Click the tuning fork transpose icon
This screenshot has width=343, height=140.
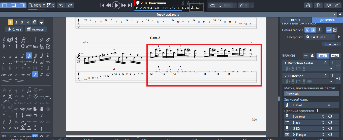click(241, 5)
